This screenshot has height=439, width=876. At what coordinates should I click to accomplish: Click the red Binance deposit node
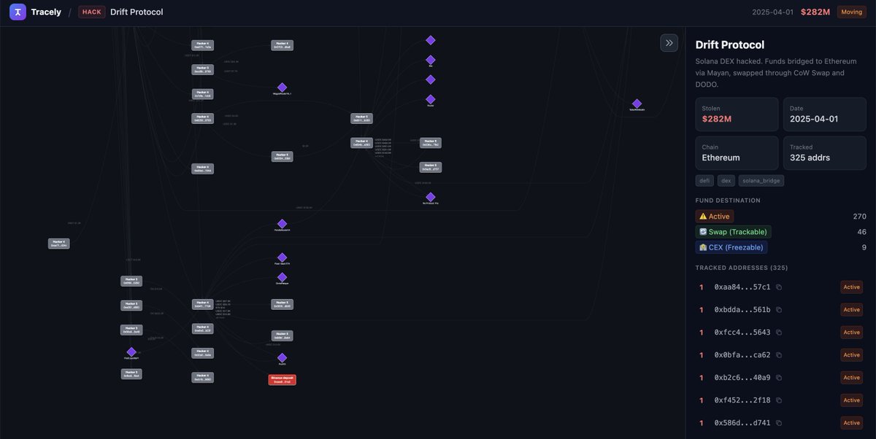click(283, 380)
